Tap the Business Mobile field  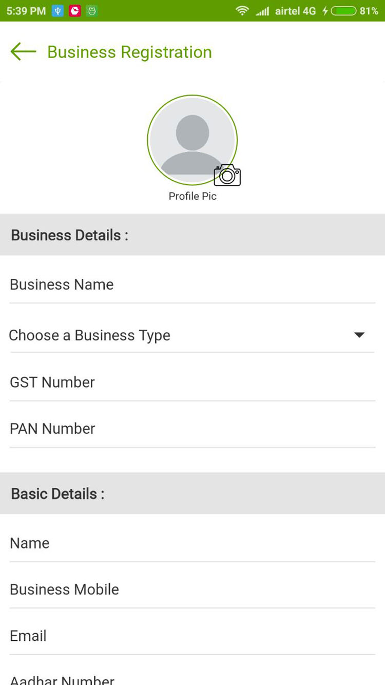tap(192, 589)
